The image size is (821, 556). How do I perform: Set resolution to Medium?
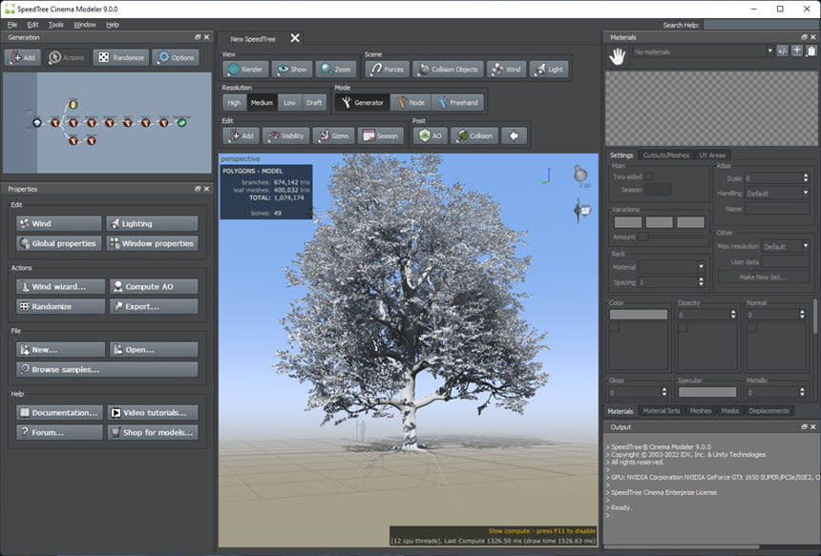pyautogui.click(x=262, y=102)
